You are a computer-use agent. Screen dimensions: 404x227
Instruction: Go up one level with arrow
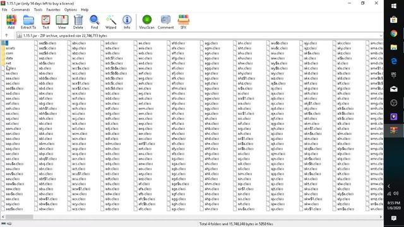coord(6,35)
